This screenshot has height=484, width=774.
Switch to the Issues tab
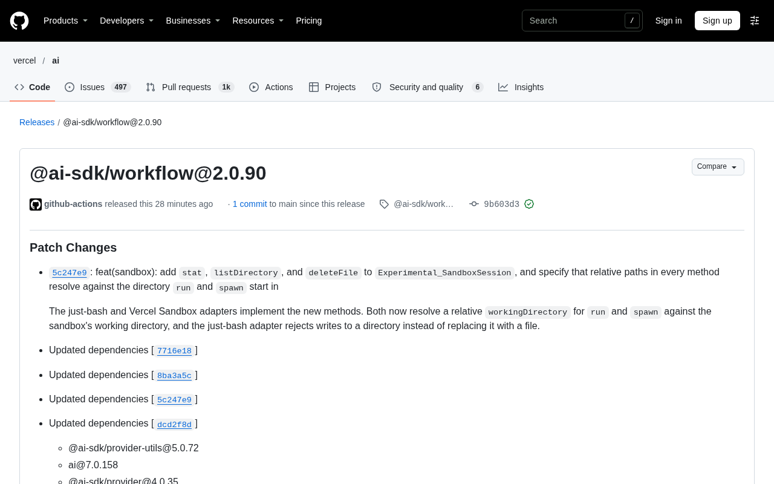coord(98,87)
